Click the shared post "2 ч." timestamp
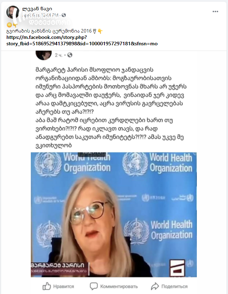 pos(58,55)
